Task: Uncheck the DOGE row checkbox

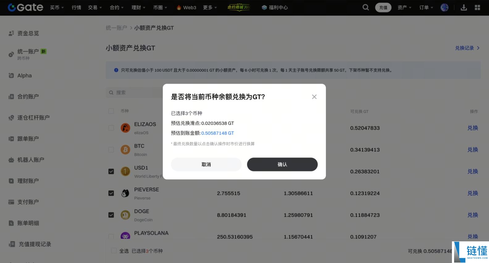Action: pos(111,215)
